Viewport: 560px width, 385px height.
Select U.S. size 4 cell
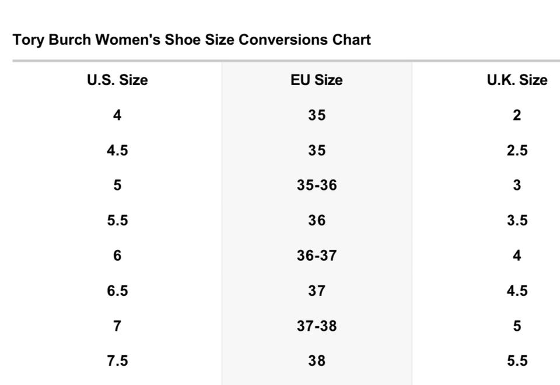[117, 115]
